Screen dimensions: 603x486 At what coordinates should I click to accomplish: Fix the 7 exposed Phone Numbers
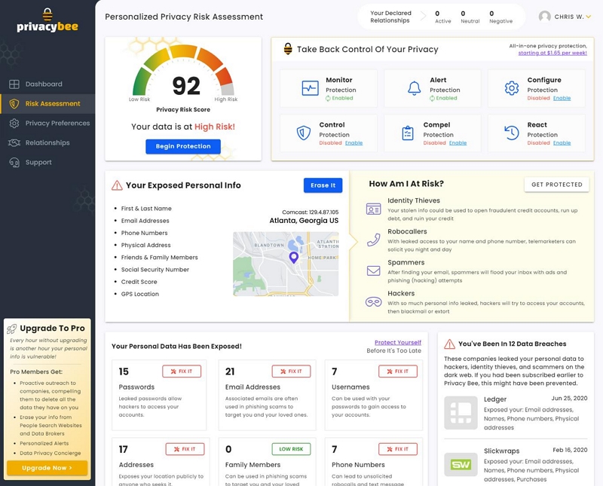pyautogui.click(x=398, y=449)
